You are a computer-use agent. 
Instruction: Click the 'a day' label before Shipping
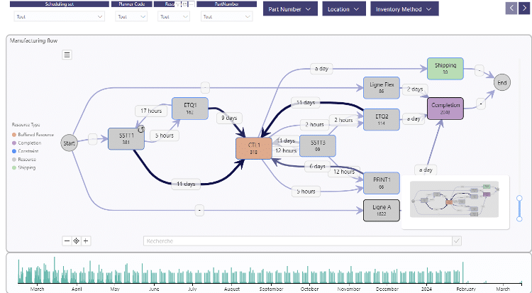tap(321, 69)
